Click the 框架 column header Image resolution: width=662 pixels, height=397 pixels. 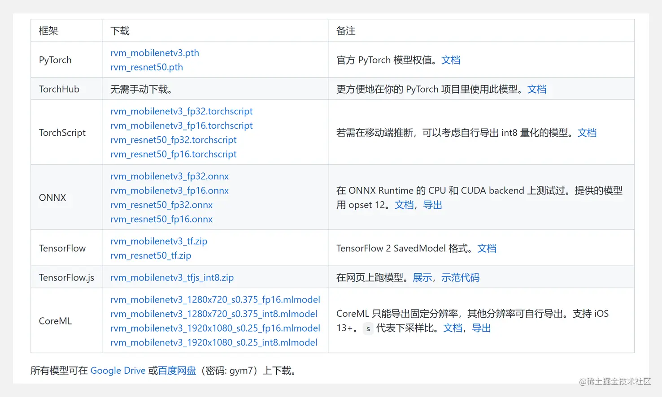click(66, 30)
